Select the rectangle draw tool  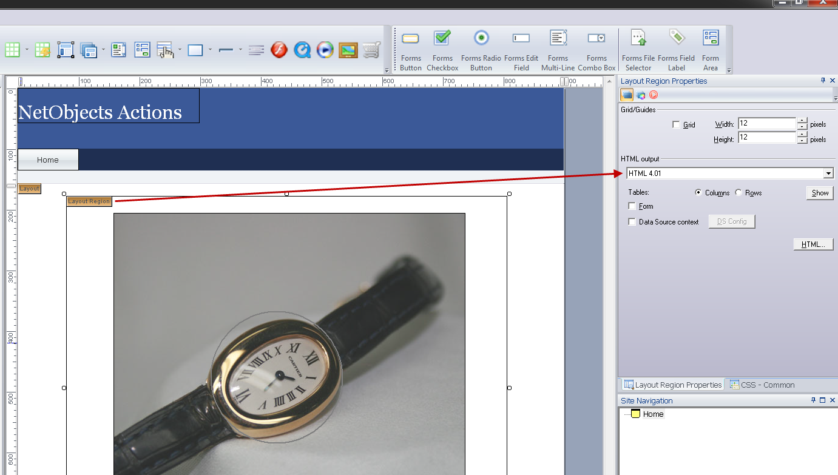(x=195, y=50)
